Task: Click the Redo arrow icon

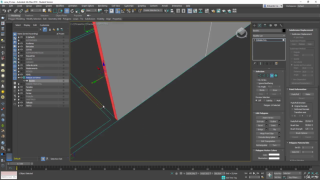Action: tap(9, 11)
